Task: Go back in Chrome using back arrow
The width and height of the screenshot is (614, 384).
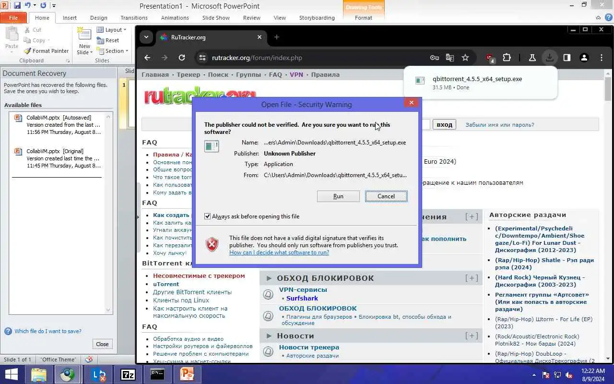Action: 147,58
